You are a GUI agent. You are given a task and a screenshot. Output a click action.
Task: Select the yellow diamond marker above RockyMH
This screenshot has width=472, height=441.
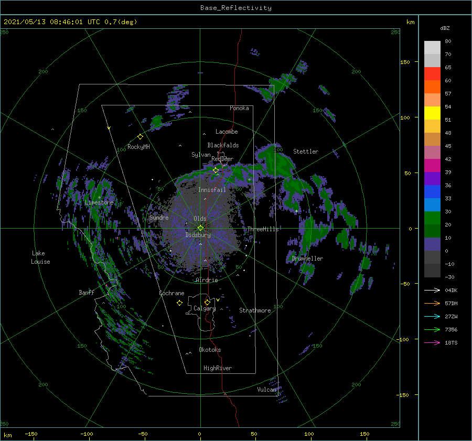click(x=140, y=137)
